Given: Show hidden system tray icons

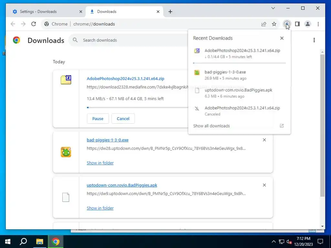Looking at the screenshot, I should coord(273,242).
